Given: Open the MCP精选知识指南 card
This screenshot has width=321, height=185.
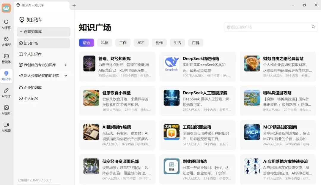Looking at the screenshot, I should [x=278, y=135].
